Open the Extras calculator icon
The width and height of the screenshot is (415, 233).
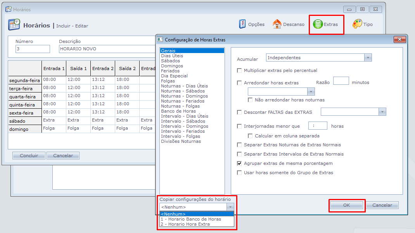coord(318,24)
